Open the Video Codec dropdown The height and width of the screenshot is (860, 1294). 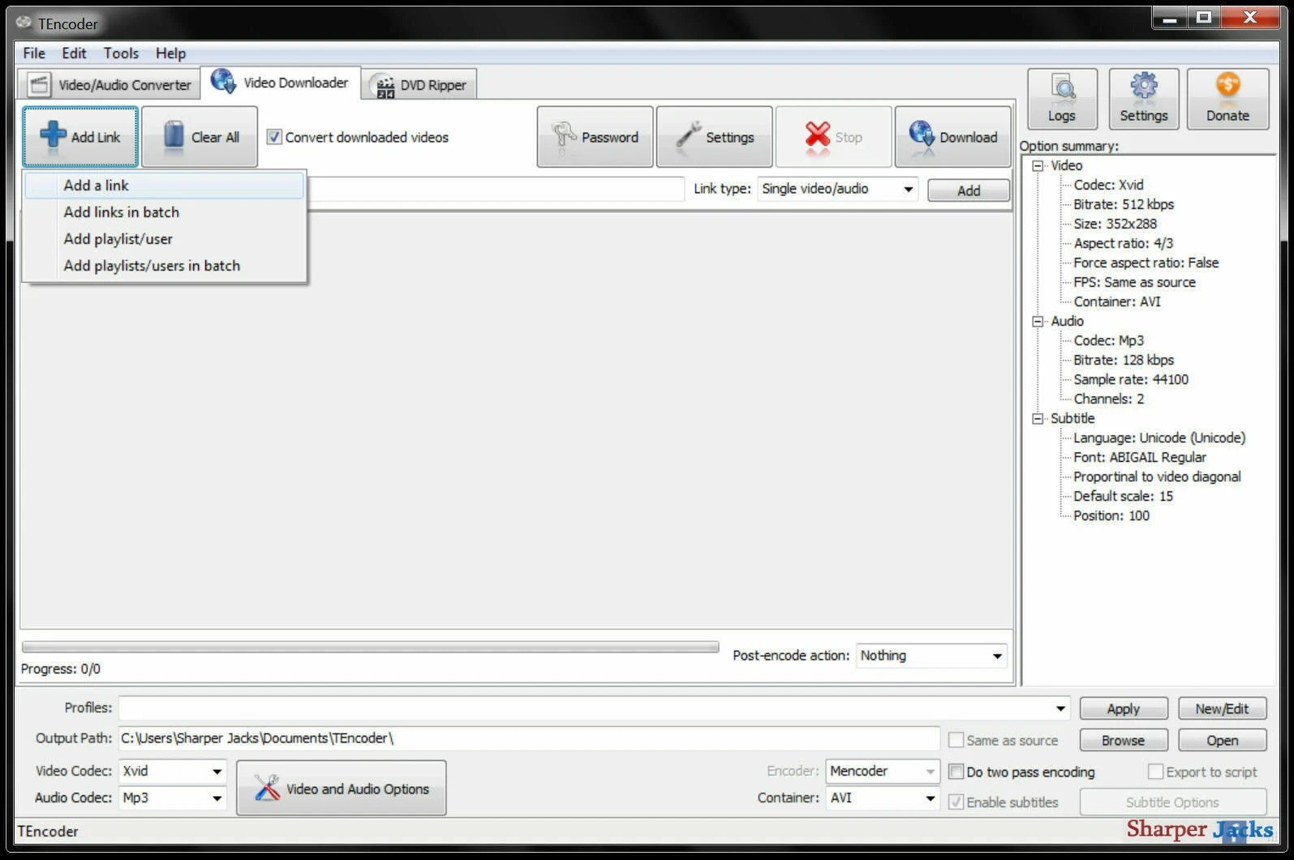[x=172, y=771]
